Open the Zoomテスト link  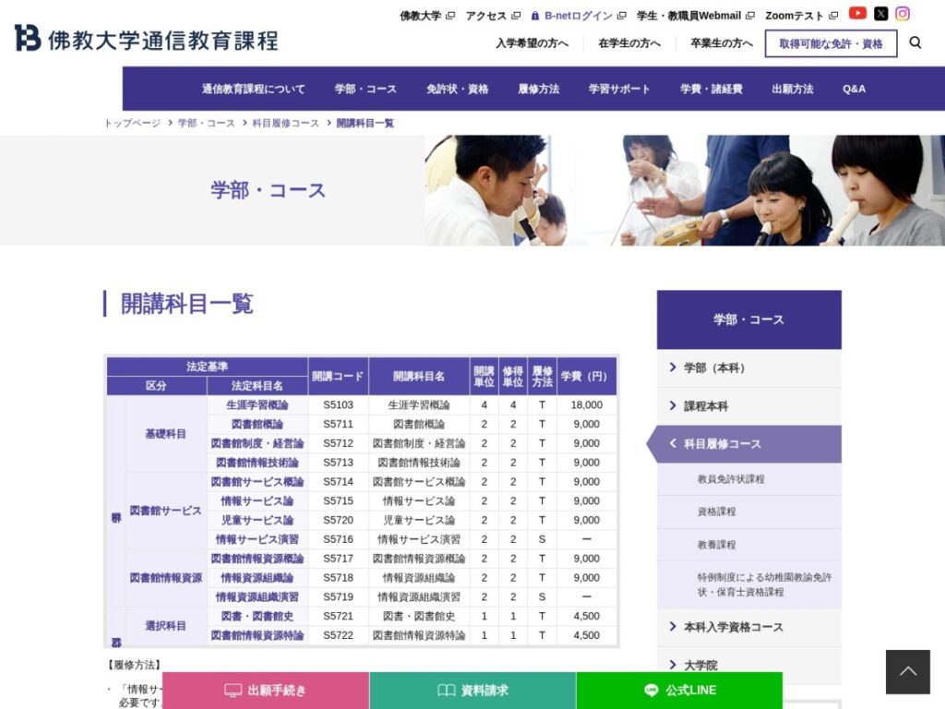click(801, 16)
